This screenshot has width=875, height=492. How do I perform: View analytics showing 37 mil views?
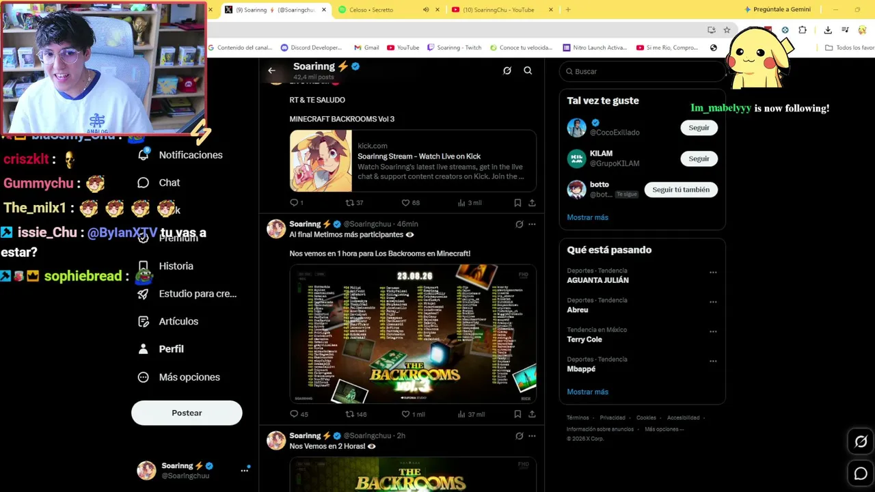click(x=471, y=414)
